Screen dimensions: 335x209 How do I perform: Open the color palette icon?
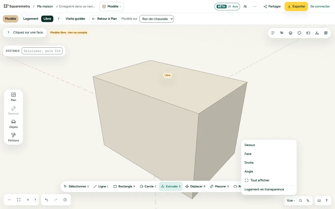tap(299, 33)
